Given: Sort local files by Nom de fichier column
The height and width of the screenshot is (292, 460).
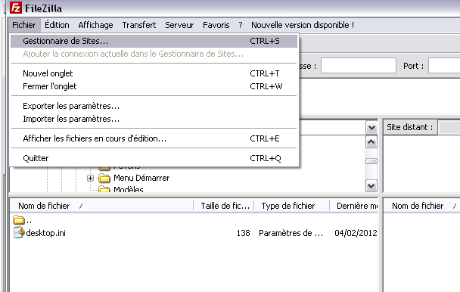Looking at the screenshot, I should (x=102, y=206).
